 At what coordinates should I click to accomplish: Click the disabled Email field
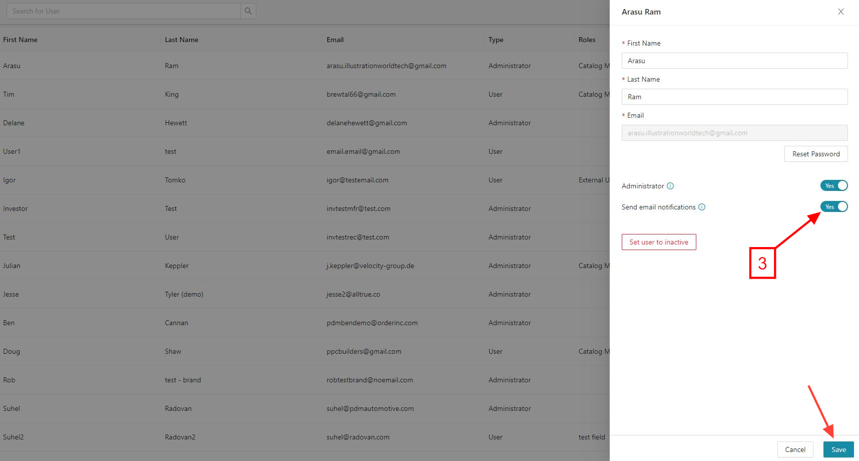(x=734, y=133)
